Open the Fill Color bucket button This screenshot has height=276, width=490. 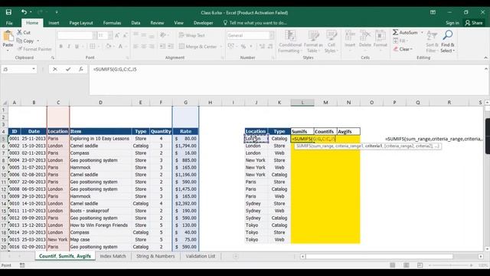click(x=108, y=46)
